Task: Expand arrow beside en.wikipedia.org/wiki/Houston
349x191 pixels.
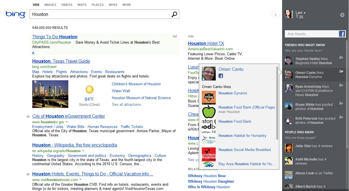Action: (x=83, y=151)
